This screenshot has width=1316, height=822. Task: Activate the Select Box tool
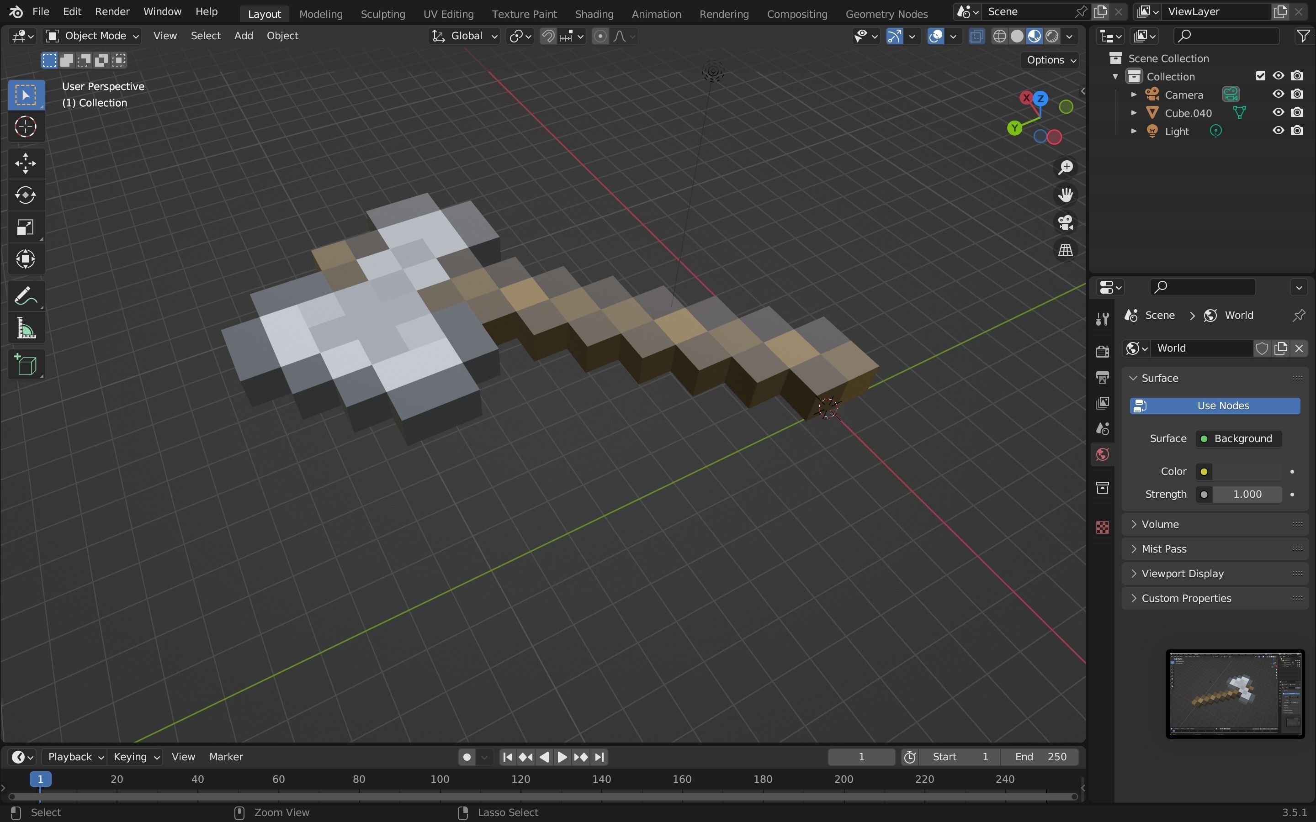coord(26,95)
